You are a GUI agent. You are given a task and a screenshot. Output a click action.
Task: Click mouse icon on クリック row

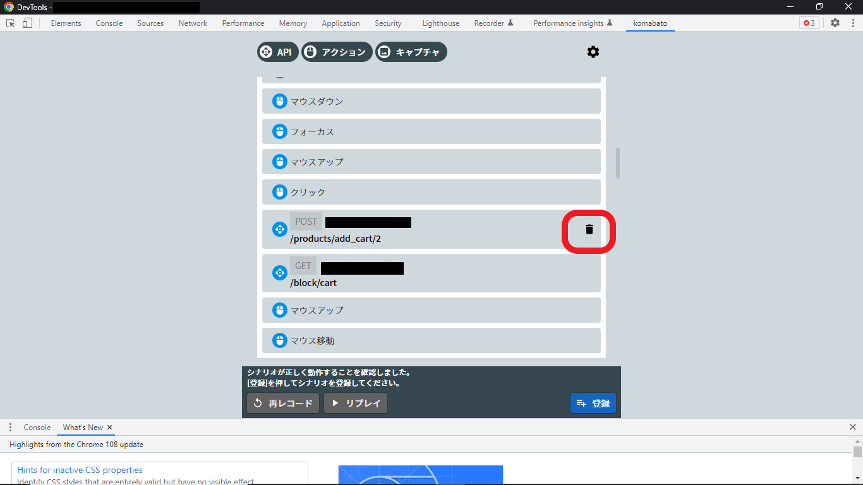tap(280, 192)
